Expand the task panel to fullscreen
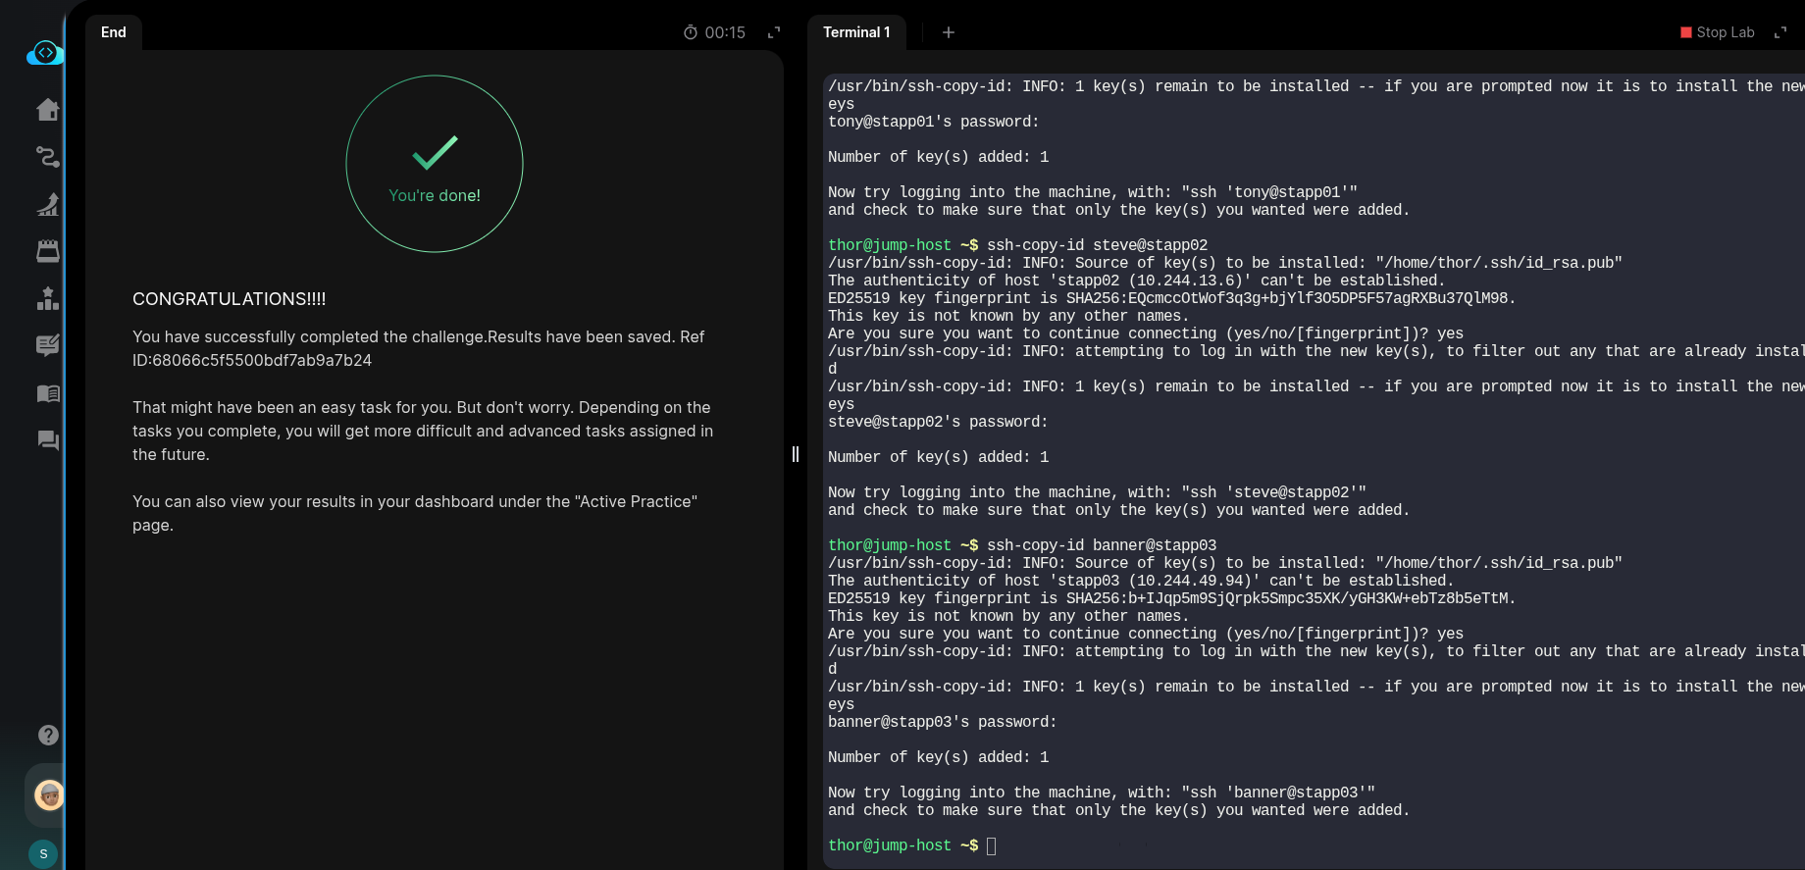This screenshot has width=1805, height=870. pos(774,32)
